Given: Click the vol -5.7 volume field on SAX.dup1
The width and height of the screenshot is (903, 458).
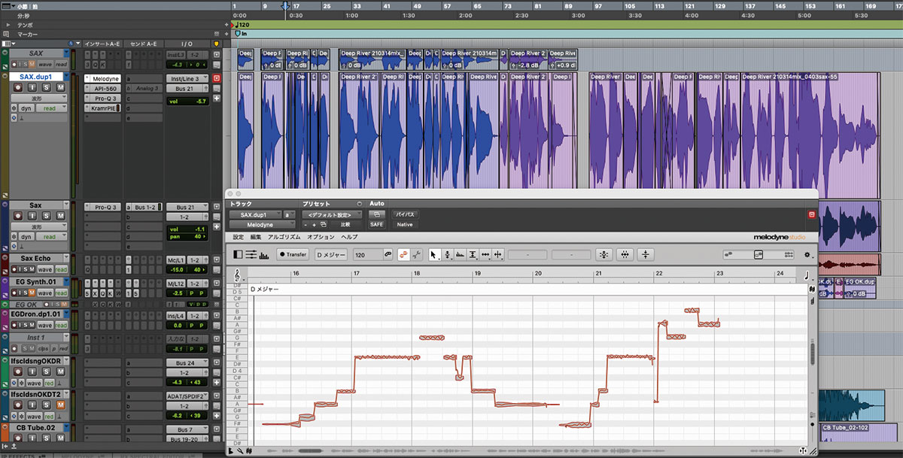Looking at the screenshot, I should [x=187, y=101].
